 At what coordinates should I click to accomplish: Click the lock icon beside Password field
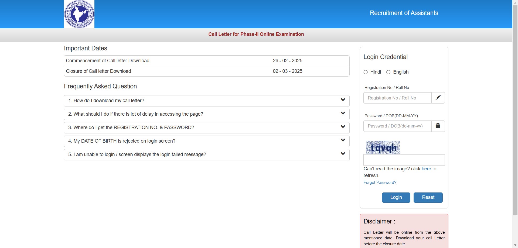coord(438,126)
